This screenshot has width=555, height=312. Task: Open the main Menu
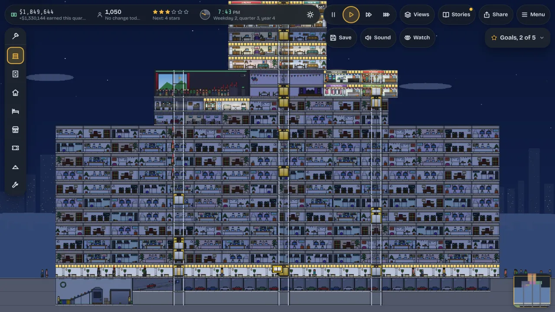[x=533, y=15]
